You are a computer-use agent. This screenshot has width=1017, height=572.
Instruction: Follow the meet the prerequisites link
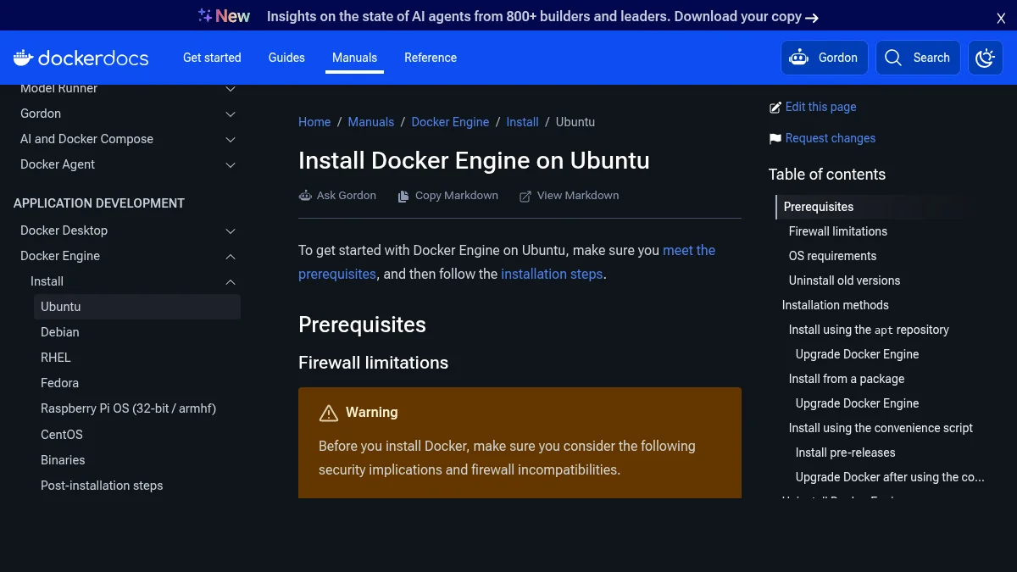click(688, 251)
